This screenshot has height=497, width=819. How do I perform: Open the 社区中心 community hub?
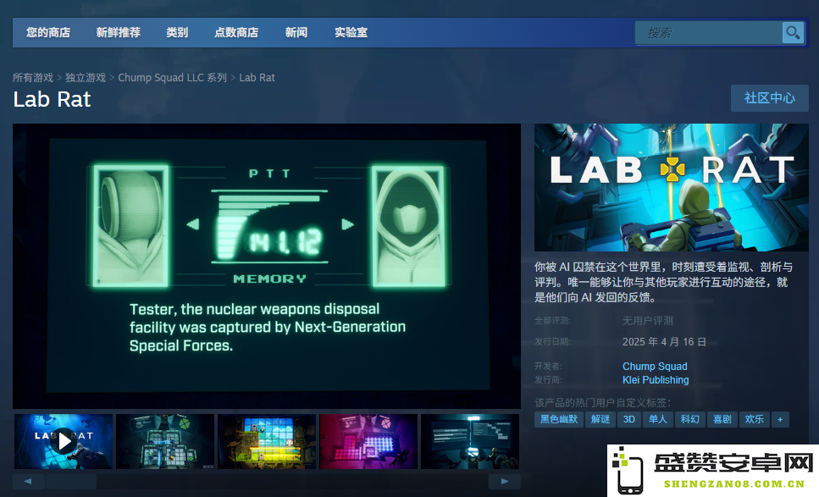point(769,98)
